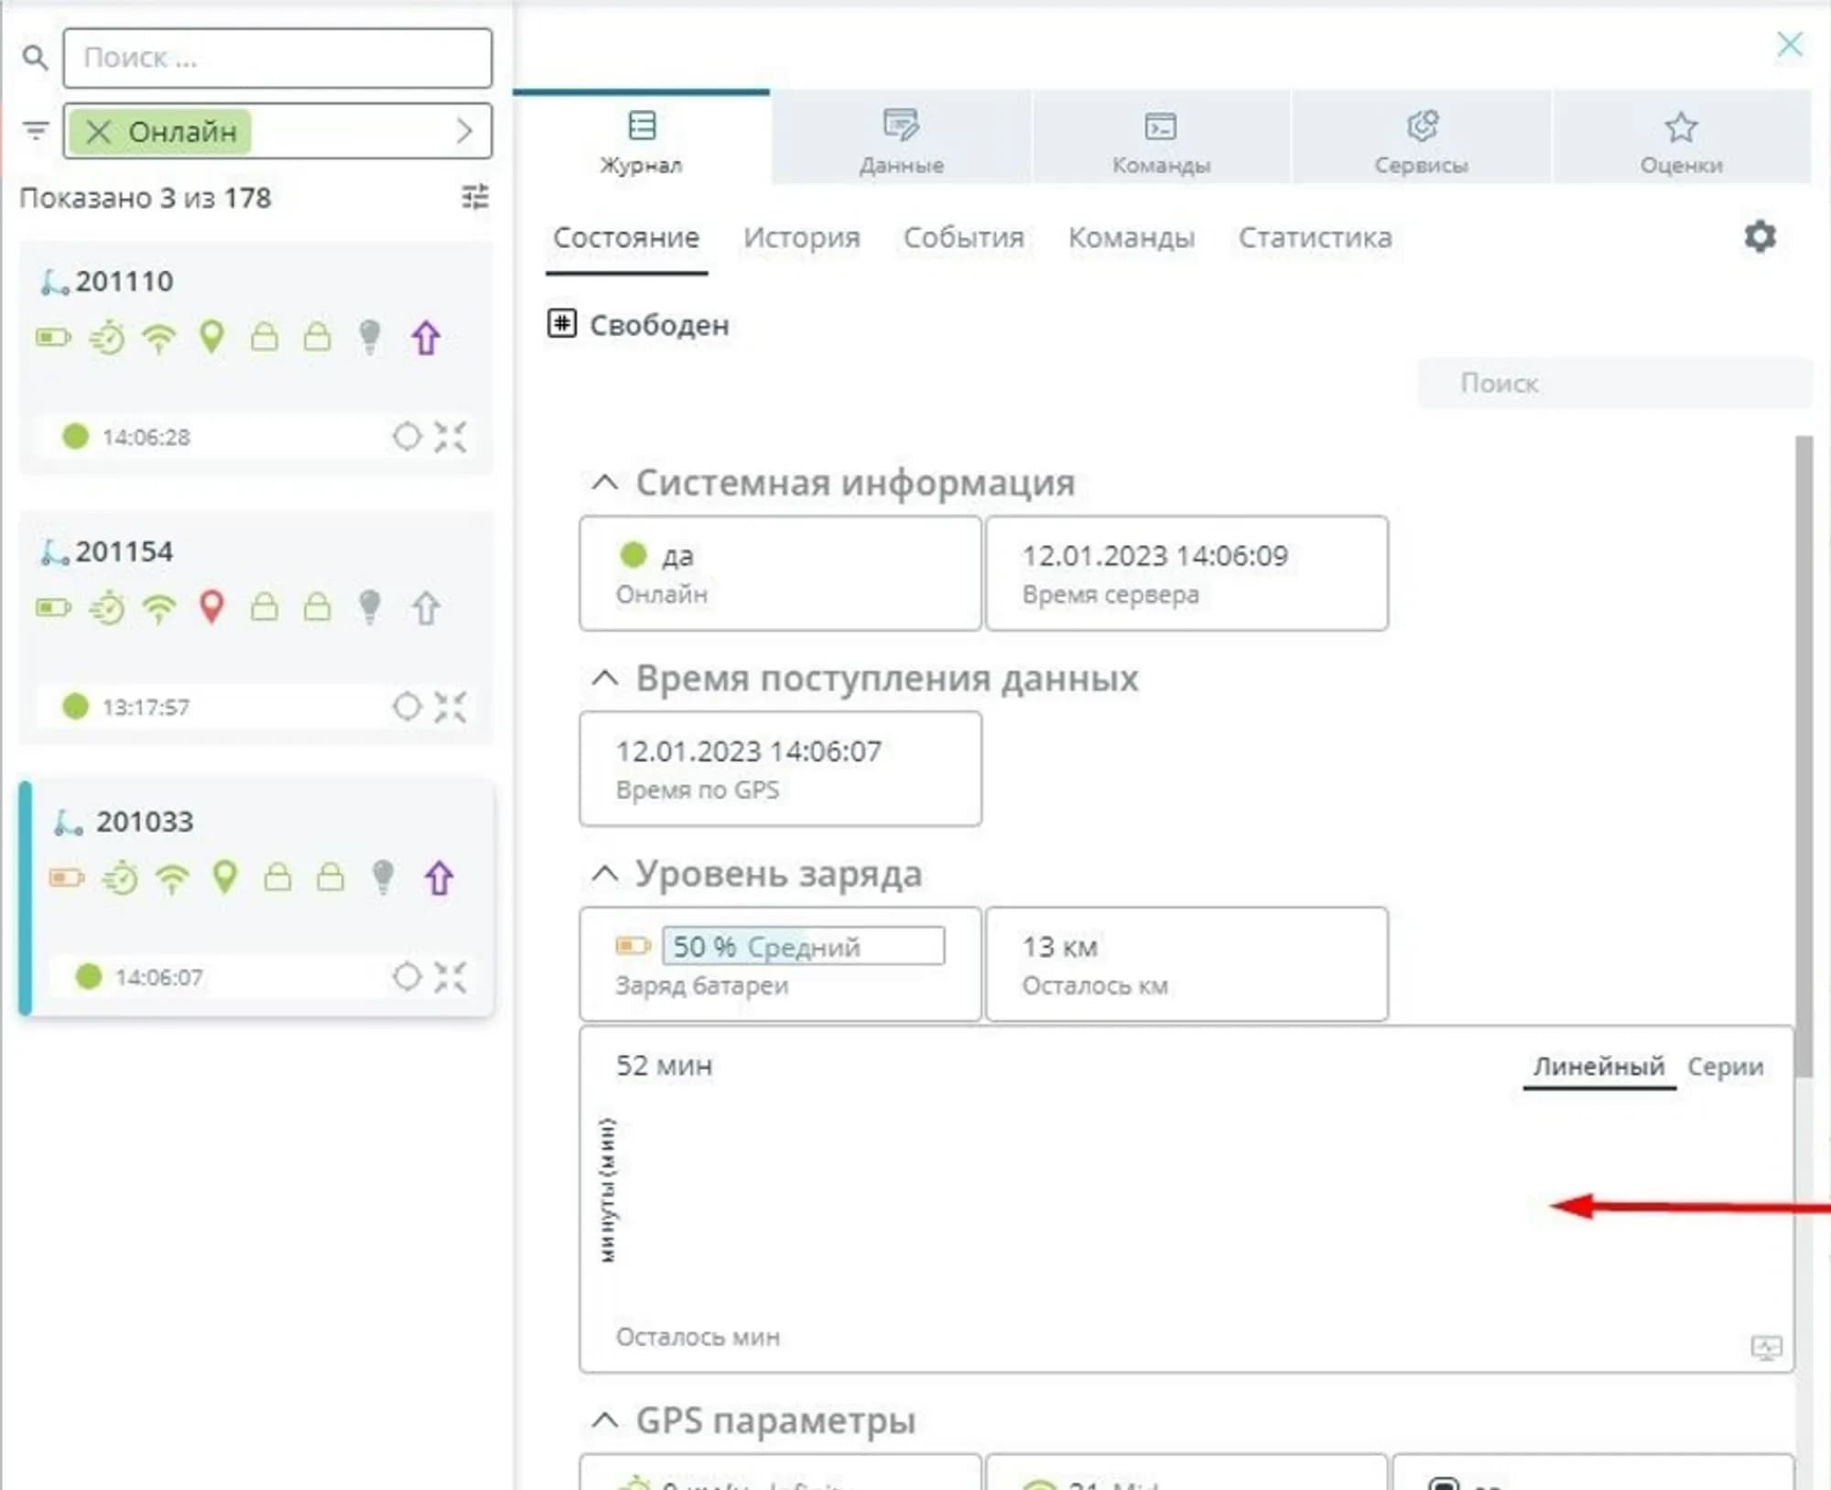Expand the filter dropdown arrow

point(464,131)
